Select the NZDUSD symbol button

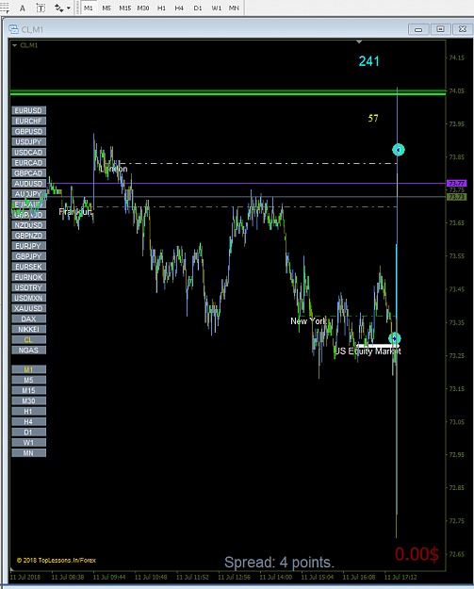click(x=28, y=225)
